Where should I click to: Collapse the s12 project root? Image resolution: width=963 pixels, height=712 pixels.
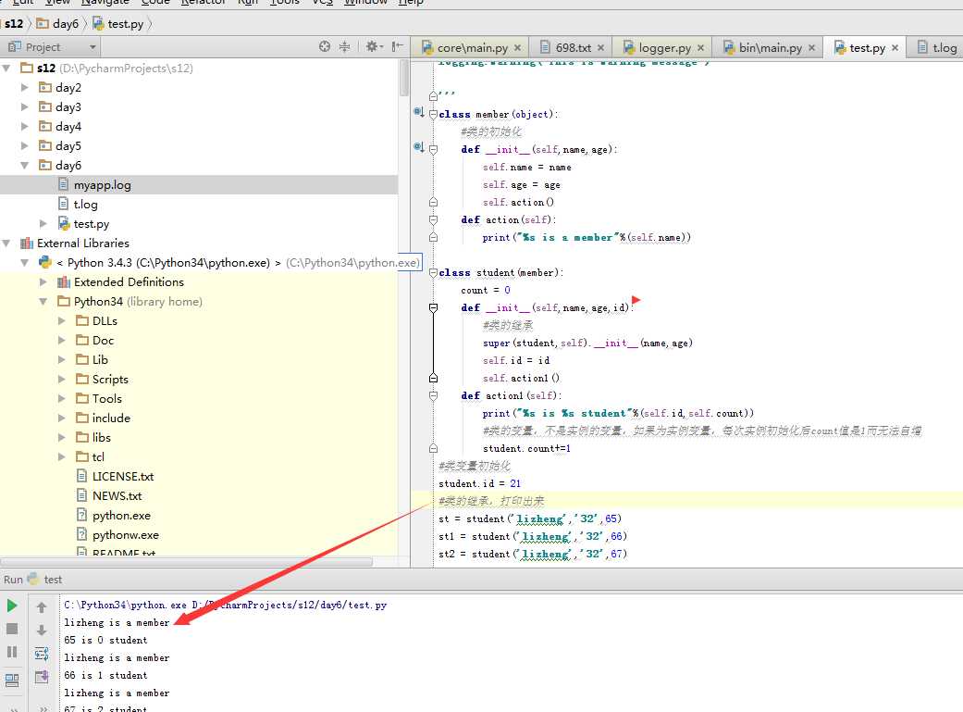pyautogui.click(x=6, y=68)
